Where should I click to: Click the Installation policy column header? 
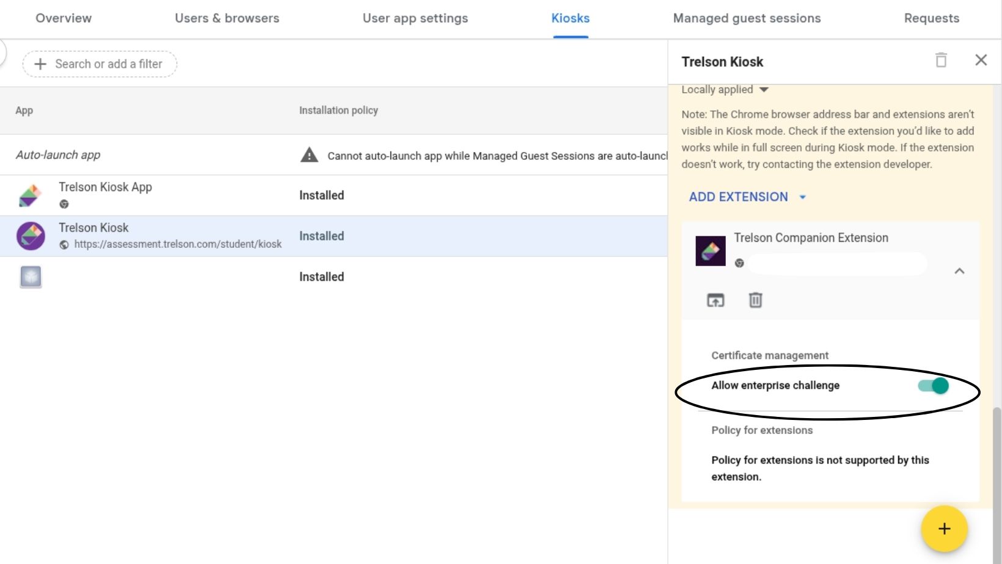(x=338, y=110)
